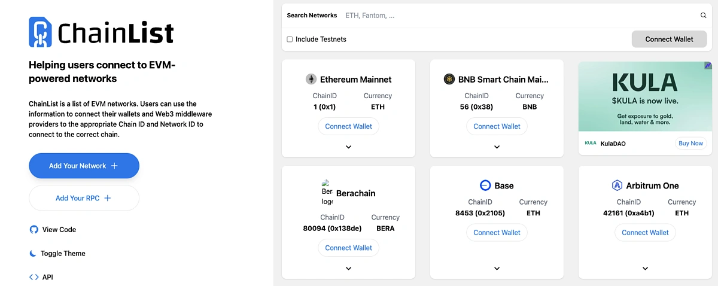Connect wallet to BNB Smart Chain
The width and height of the screenshot is (718, 286).
(x=497, y=126)
